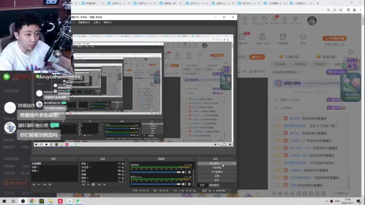365x205 pixels.
Task: Move the selected source down
Action: 104,184
